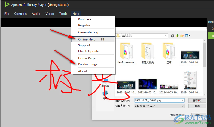Expand the file name dropdown arrow
Image resolution: width=214 pixels, height=127 pixels.
[183, 100]
